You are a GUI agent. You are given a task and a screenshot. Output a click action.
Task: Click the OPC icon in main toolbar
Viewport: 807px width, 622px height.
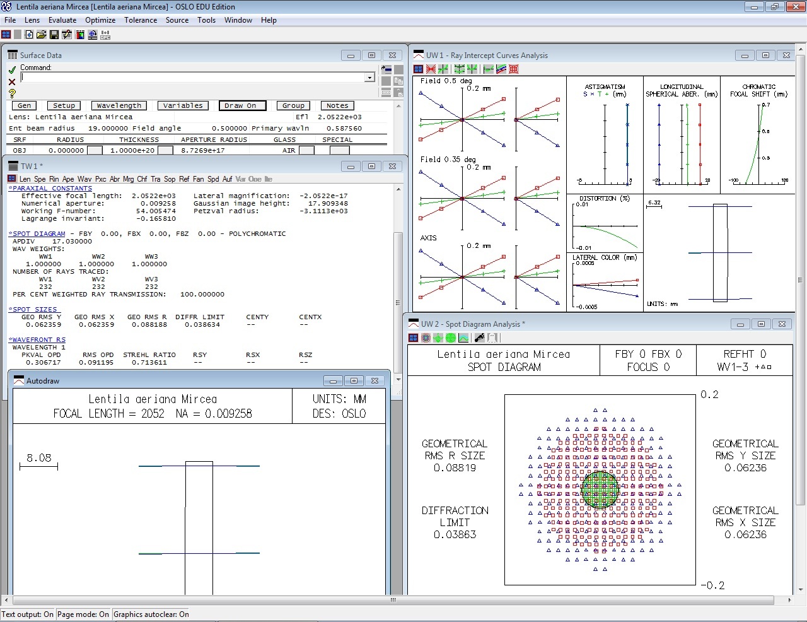[x=105, y=35]
